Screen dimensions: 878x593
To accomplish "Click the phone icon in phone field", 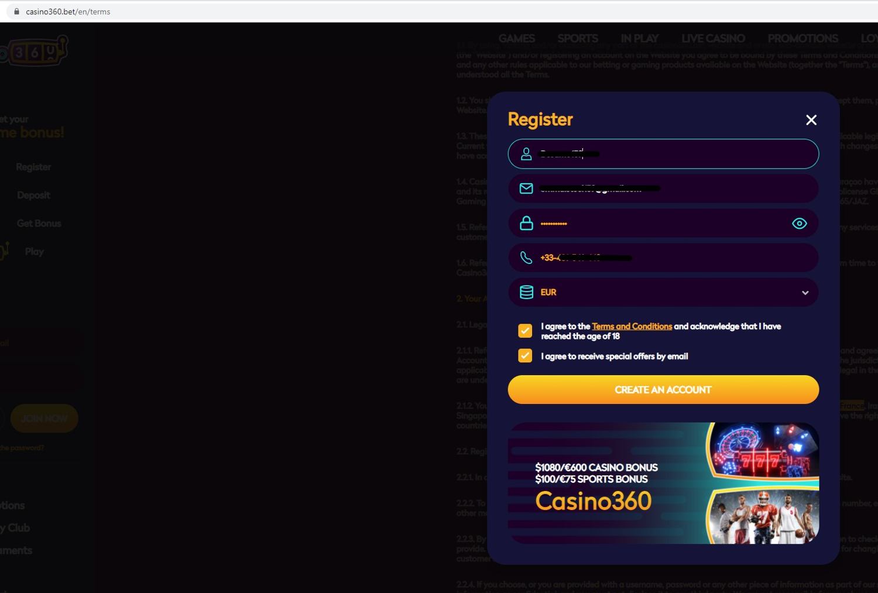I will point(526,258).
